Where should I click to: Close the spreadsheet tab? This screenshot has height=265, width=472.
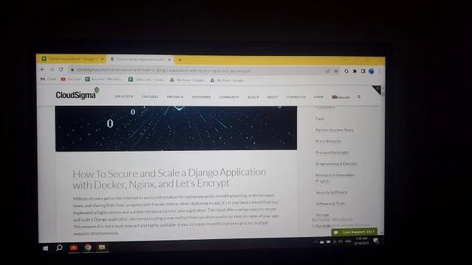(x=102, y=59)
